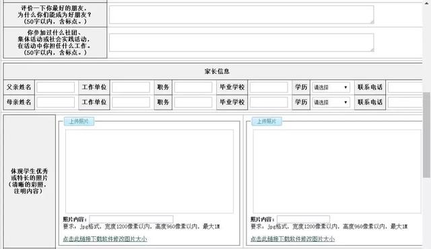
Task: Click the 家长信息 section header
Action: coord(217,72)
